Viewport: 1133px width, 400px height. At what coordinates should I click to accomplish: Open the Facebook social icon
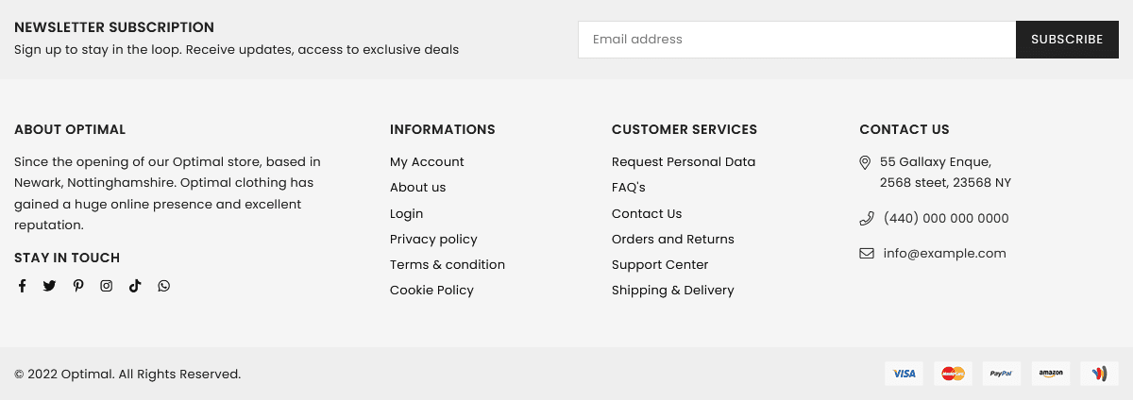click(22, 286)
